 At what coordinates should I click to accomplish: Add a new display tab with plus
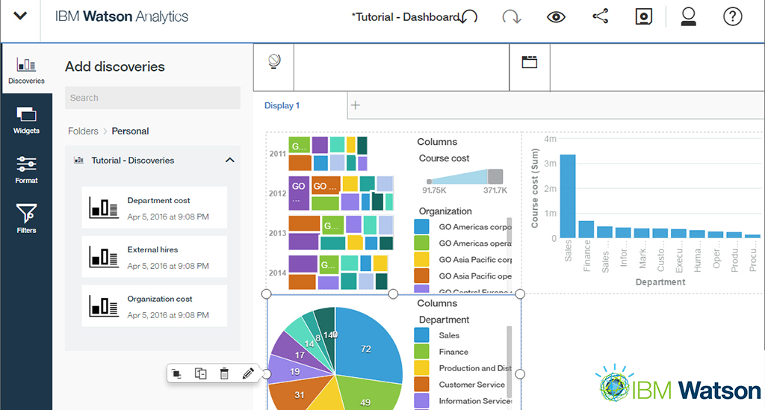click(x=356, y=105)
